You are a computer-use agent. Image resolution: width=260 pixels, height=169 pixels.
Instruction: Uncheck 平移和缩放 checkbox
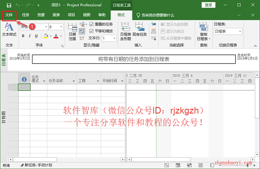[91, 31]
